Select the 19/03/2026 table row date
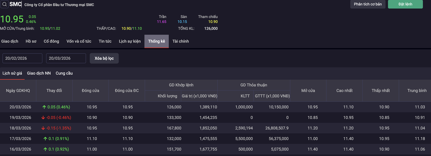The image size is (431, 156). pos(20,117)
